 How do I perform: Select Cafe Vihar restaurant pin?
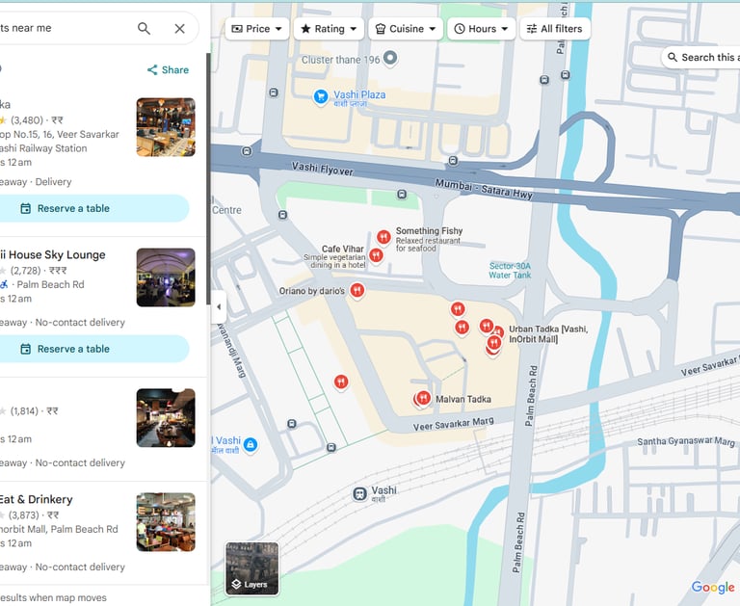376,256
